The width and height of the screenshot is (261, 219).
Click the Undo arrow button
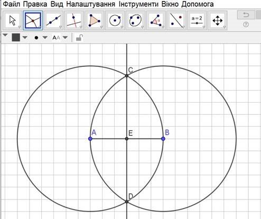(246, 15)
